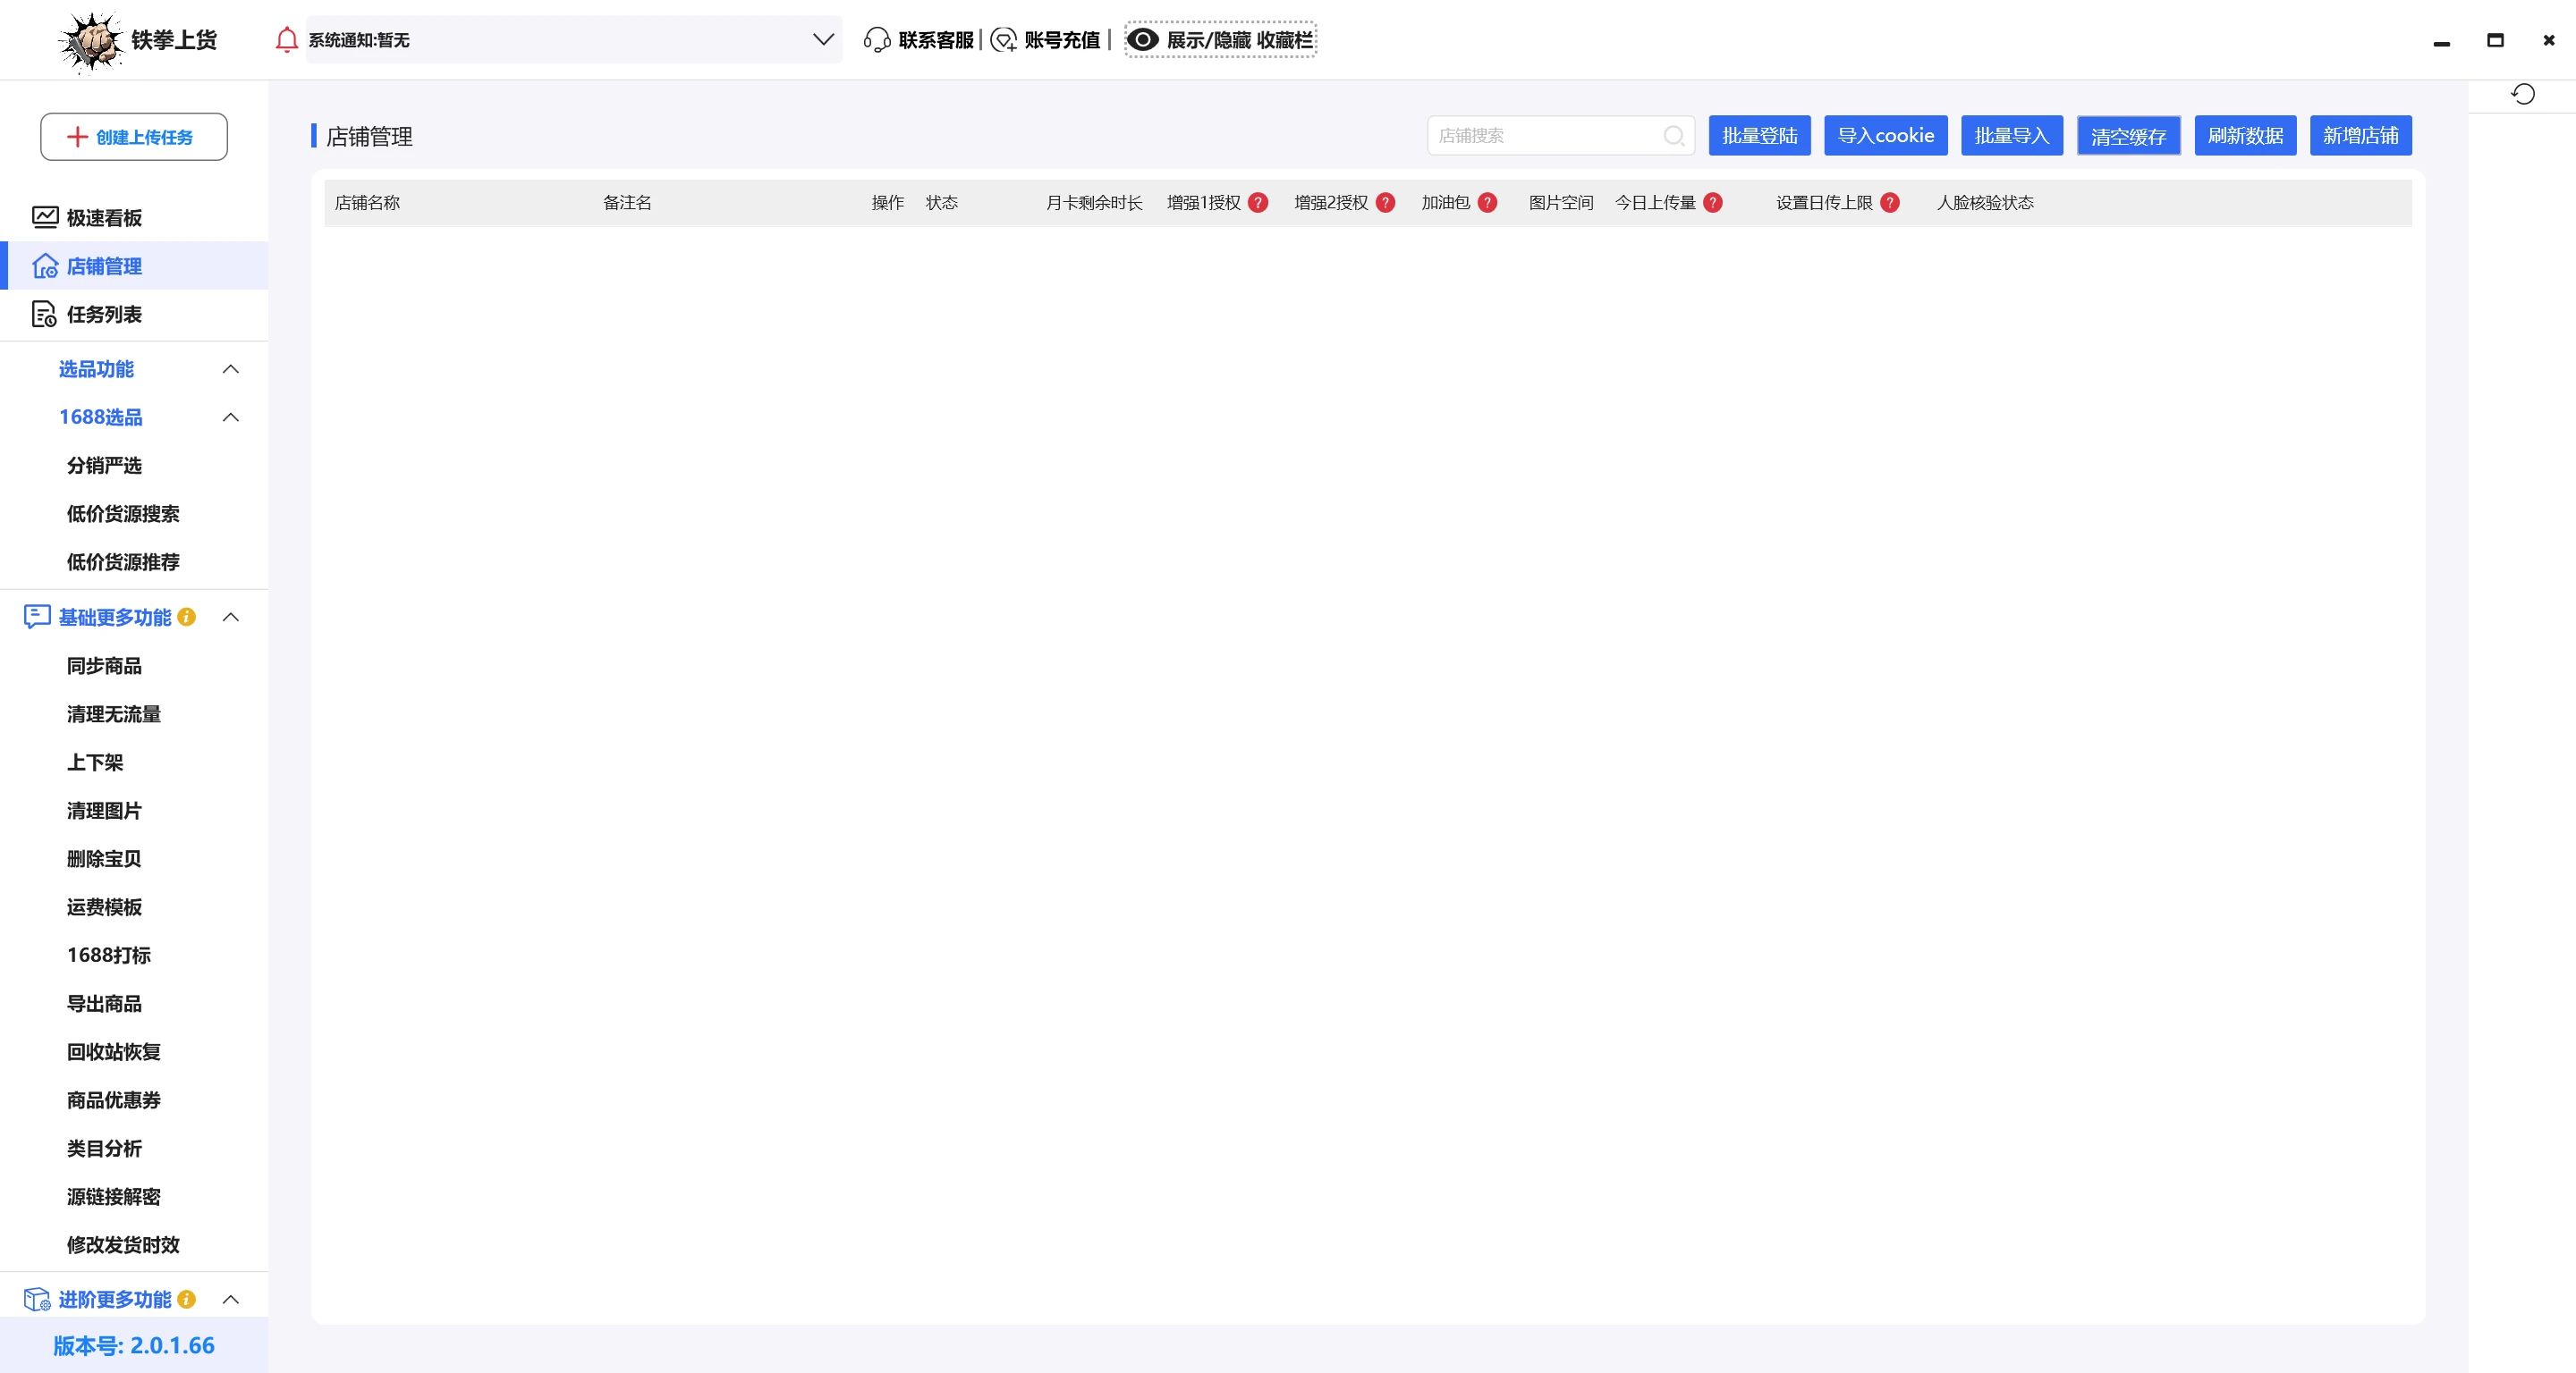This screenshot has height=1373, width=2576.
Task: Click the info badge beside 进阶更多功能
Action: point(187,1299)
